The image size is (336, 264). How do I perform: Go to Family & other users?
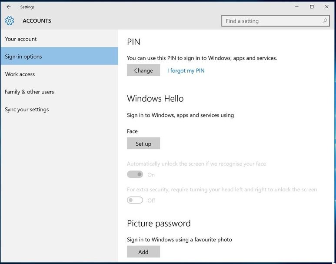click(x=60, y=92)
